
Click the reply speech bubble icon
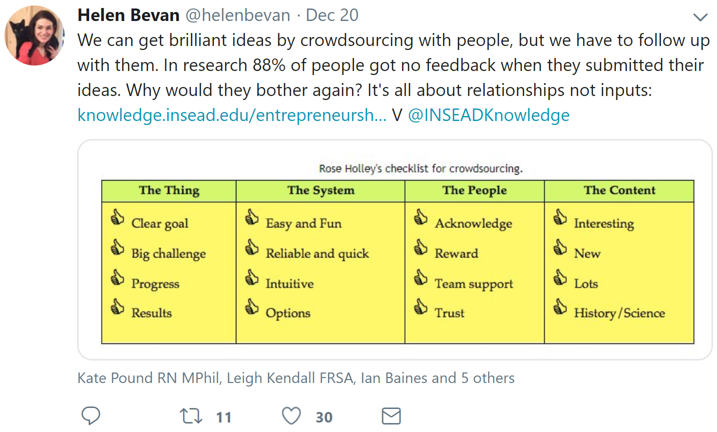91,416
